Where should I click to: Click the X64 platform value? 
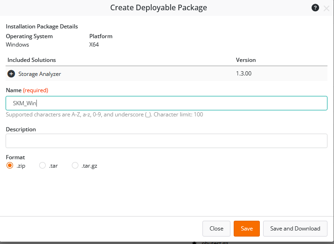pos(94,45)
